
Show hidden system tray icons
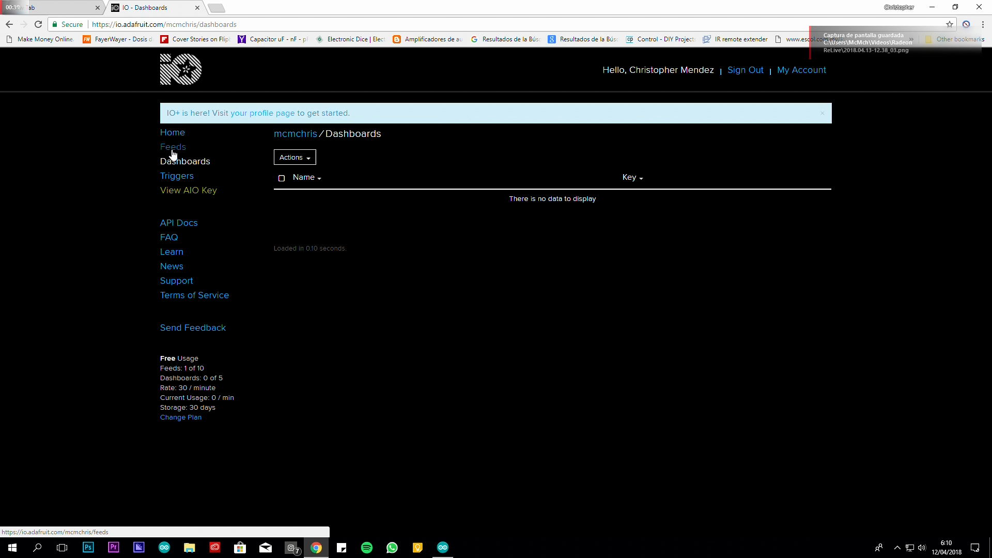click(897, 548)
